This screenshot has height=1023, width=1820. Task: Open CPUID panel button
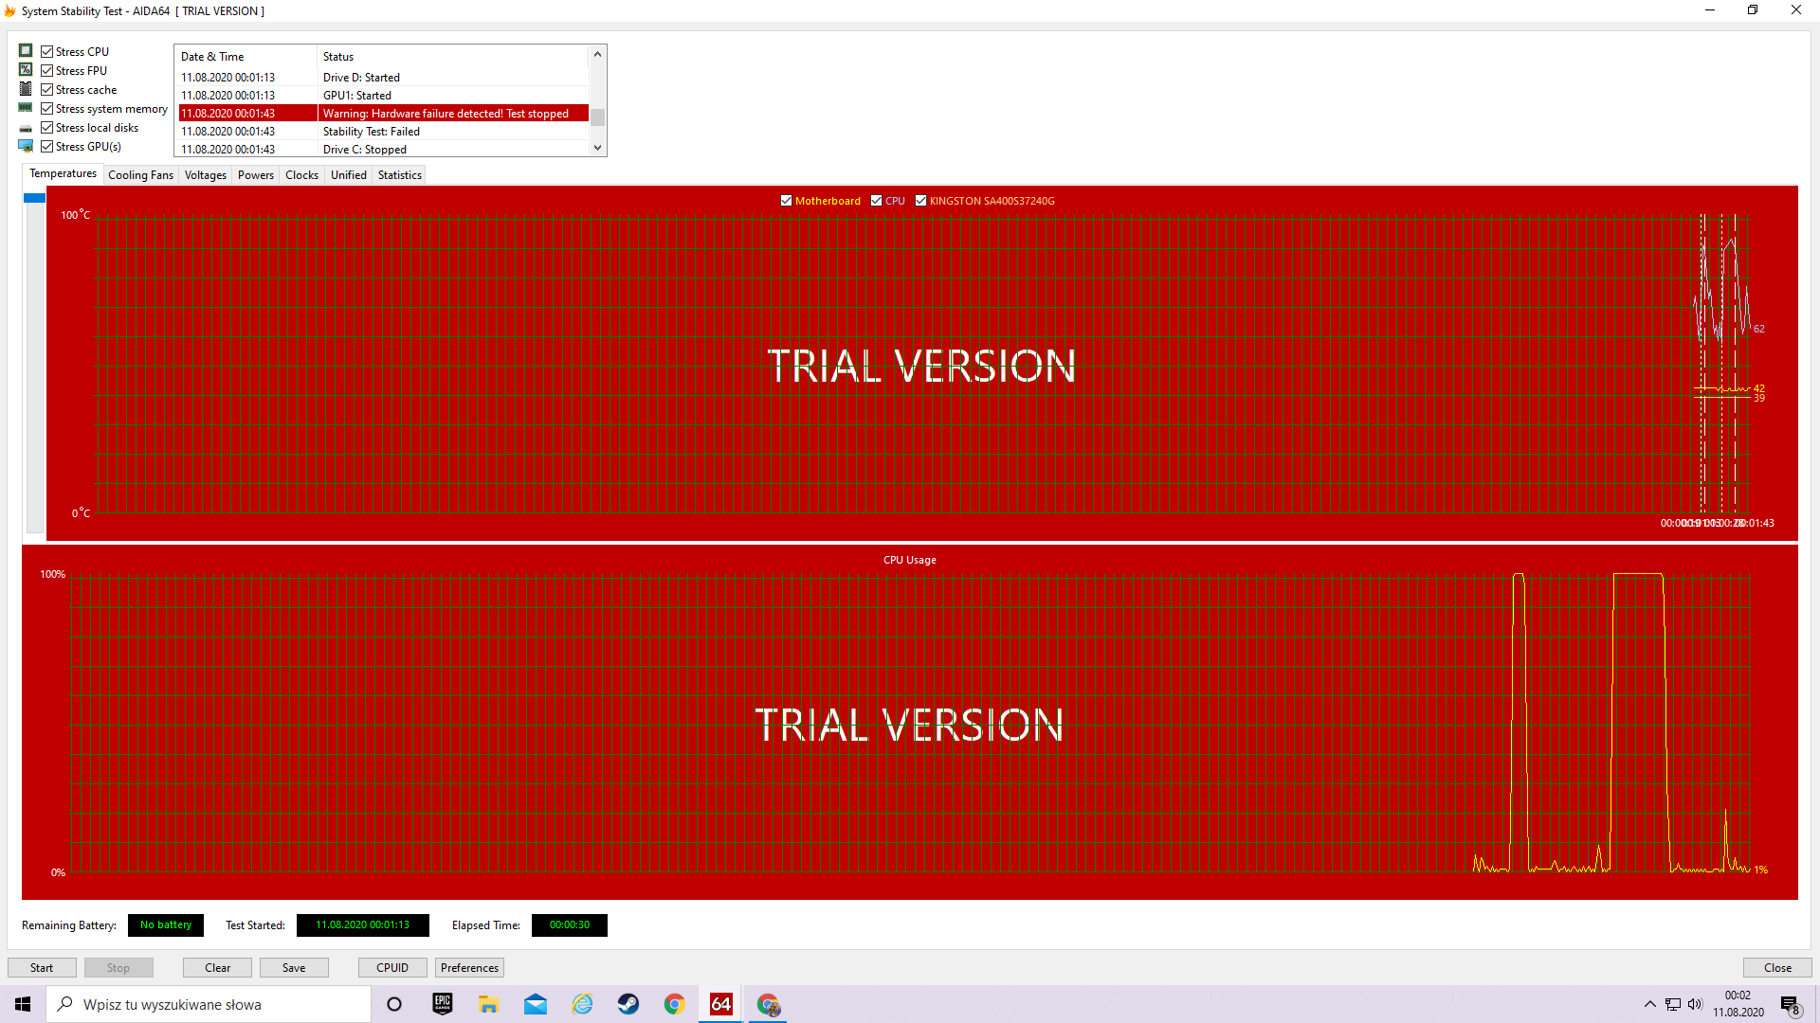tap(392, 967)
